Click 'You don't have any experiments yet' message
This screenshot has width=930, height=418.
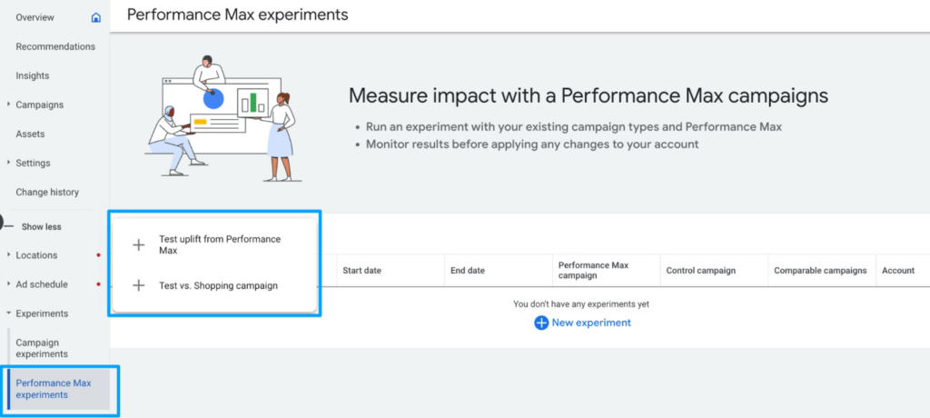(x=581, y=304)
